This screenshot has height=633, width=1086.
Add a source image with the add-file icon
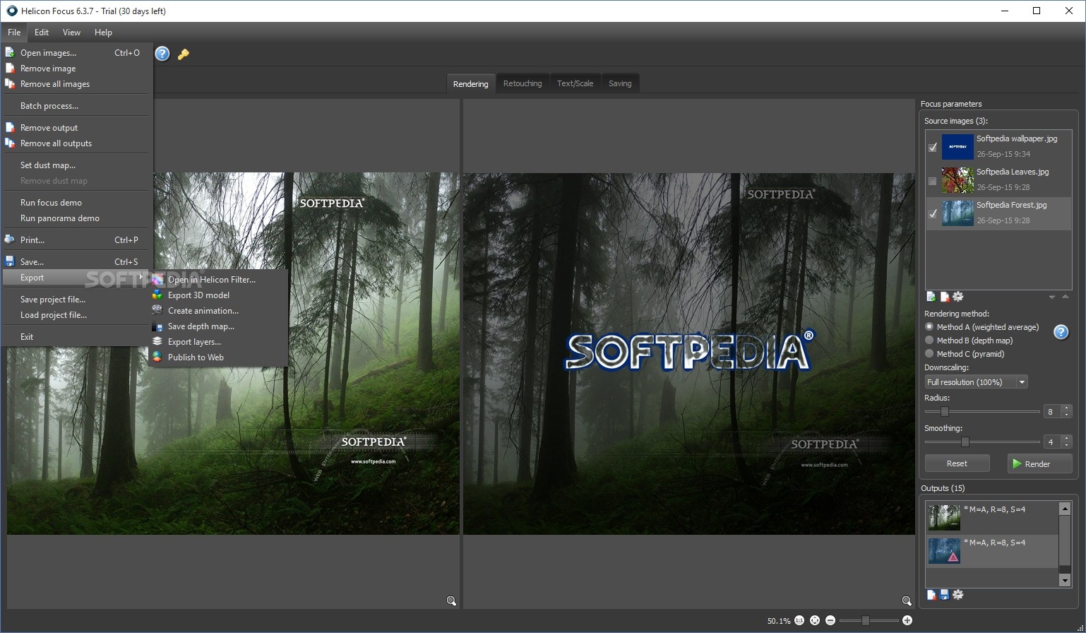(x=931, y=297)
